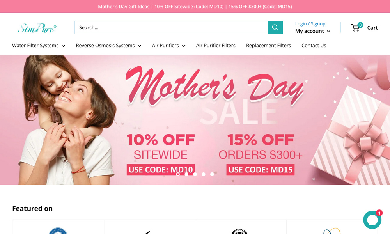Select the fifth carousel slide dot
This screenshot has height=234, width=390.
click(212, 174)
